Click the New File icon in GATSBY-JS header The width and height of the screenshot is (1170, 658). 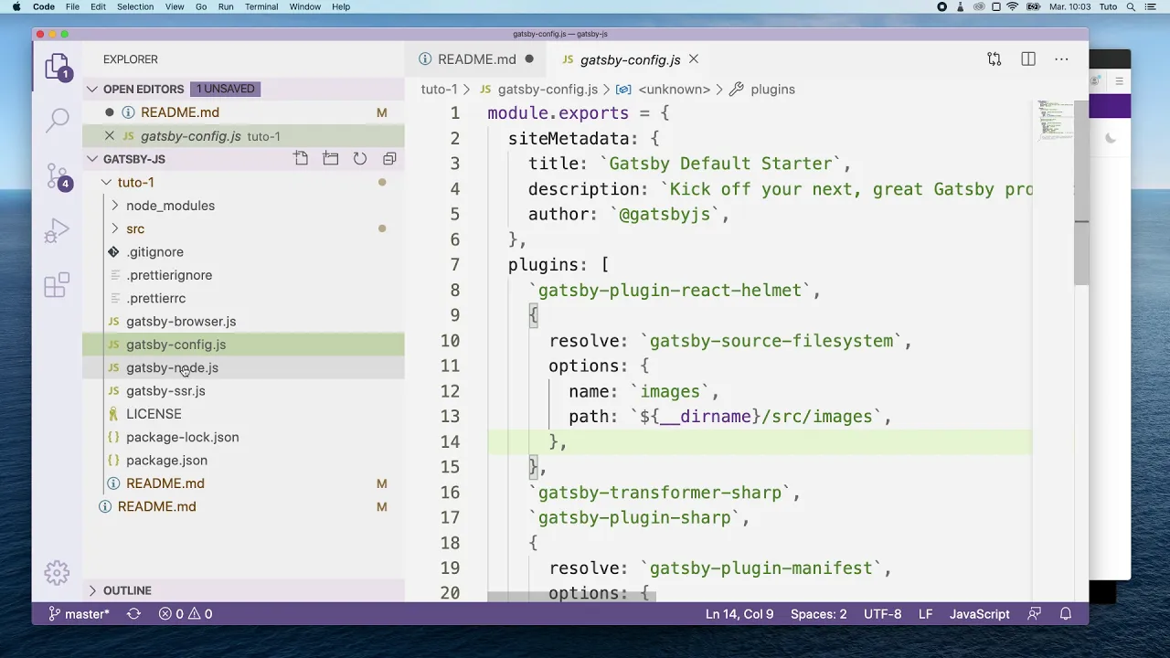click(301, 159)
